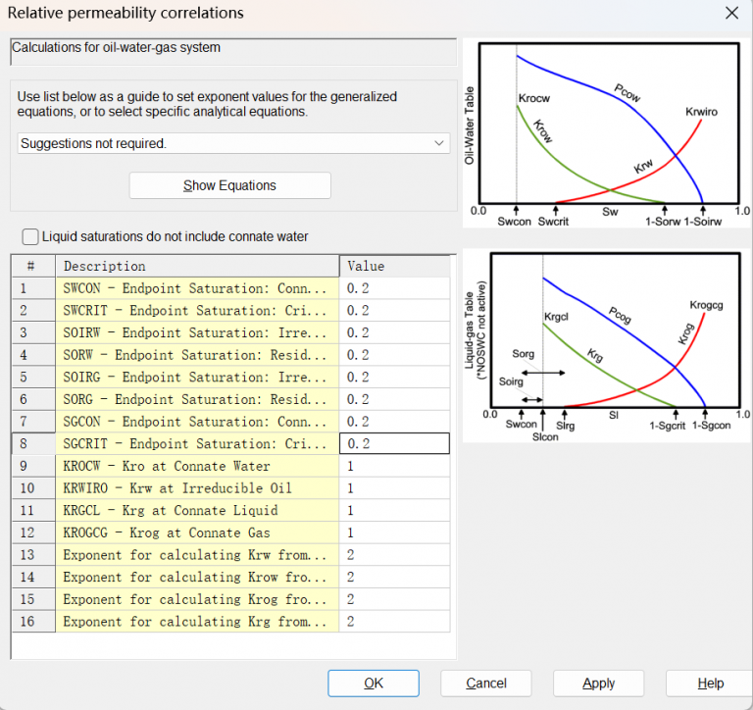Close the Relative permeability correlations dialog
The image size is (753, 710).
[730, 13]
